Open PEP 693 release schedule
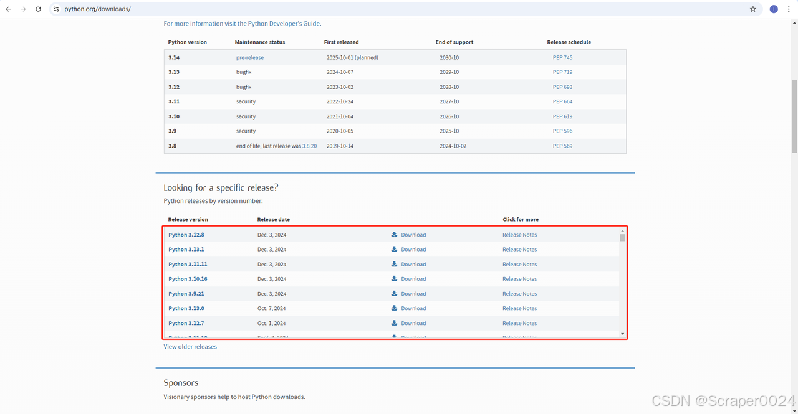 [x=562, y=87]
